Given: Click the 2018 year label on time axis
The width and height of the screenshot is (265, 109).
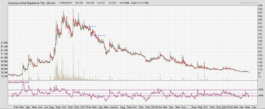Looking at the screenshot, I should click(x=154, y=107).
